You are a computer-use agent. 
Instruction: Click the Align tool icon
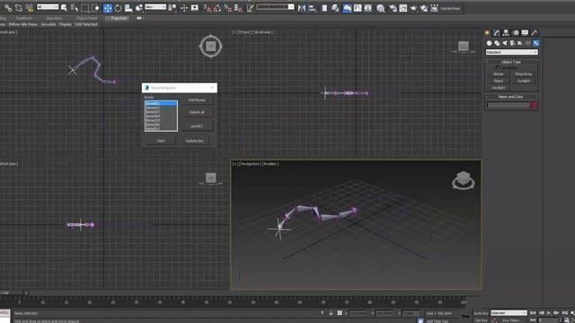click(313, 8)
